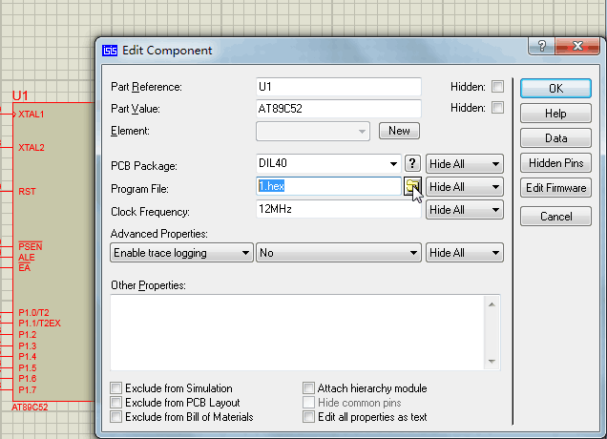This screenshot has width=607, height=439.
Task: Click the OK button
Action: tap(555, 88)
